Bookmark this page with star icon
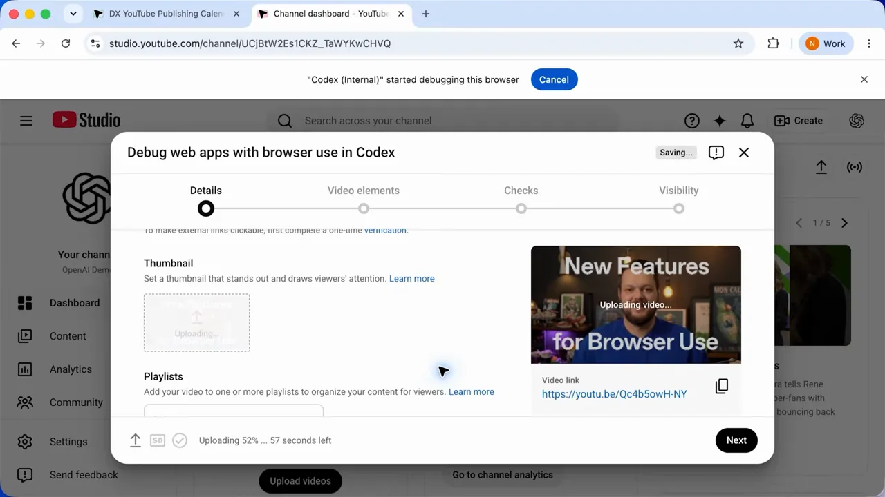The width and height of the screenshot is (885, 497). [738, 43]
